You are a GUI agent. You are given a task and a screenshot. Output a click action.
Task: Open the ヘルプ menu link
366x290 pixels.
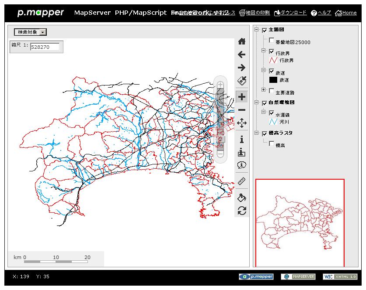tap(321, 13)
